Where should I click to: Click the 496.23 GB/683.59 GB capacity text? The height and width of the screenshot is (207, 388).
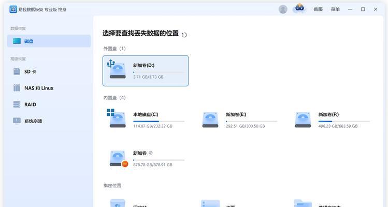pyautogui.click(x=338, y=126)
